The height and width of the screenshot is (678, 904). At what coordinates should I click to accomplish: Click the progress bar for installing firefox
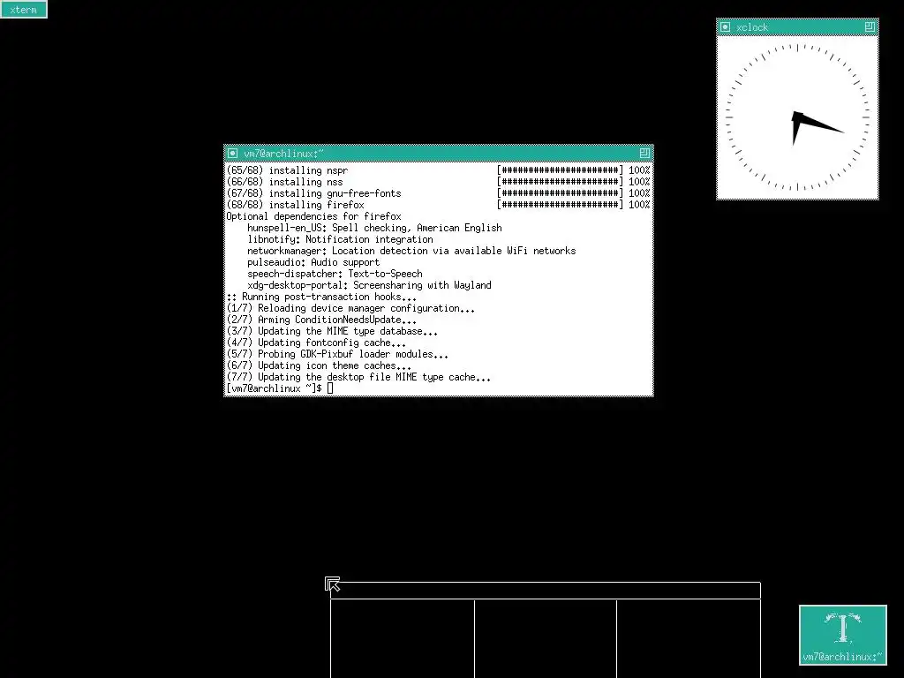(x=560, y=205)
